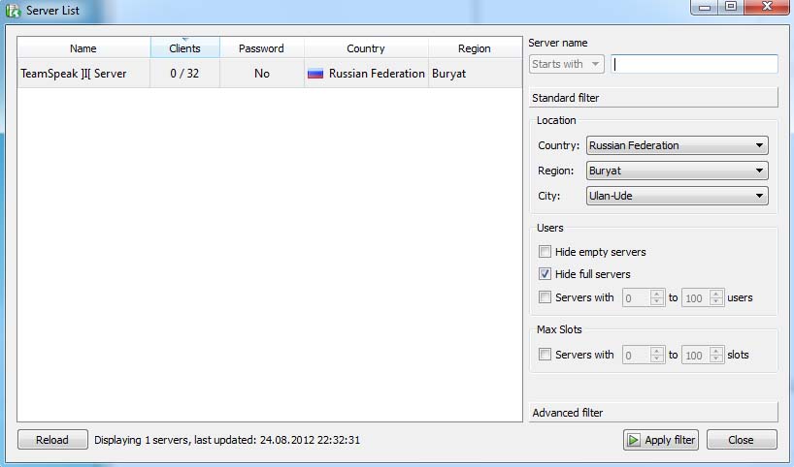Focus the Server name text field
The height and width of the screenshot is (467, 794).
(x=694, y=64)
